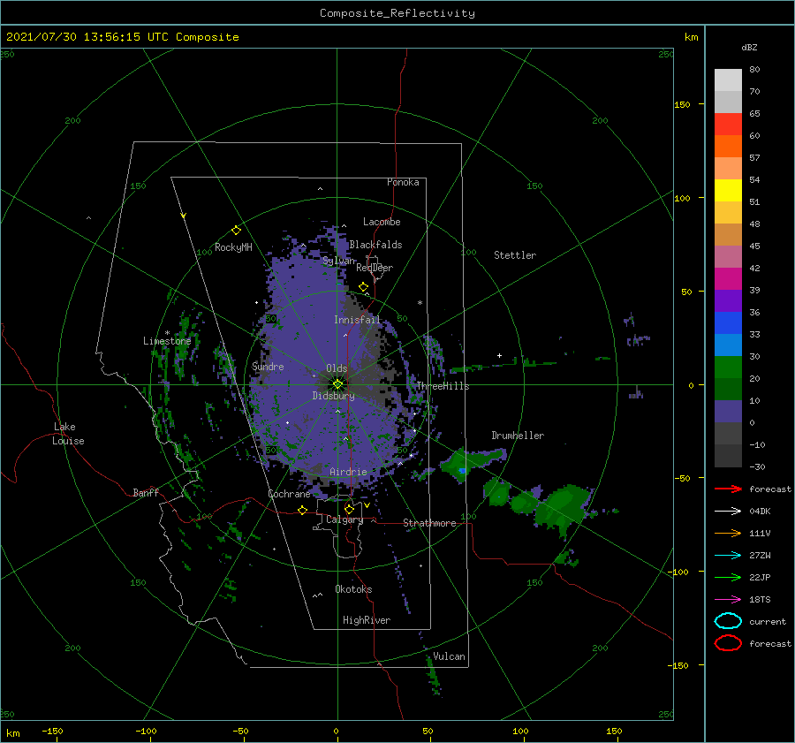Click the Didsbury city label

click(x=334, y=396)
